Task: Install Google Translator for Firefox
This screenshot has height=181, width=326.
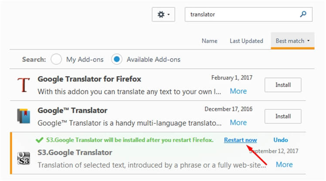Action: click(283, 85)
